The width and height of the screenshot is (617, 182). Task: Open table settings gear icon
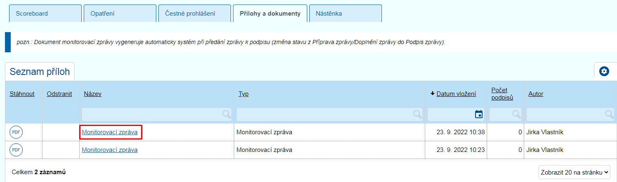coord(604,71)
